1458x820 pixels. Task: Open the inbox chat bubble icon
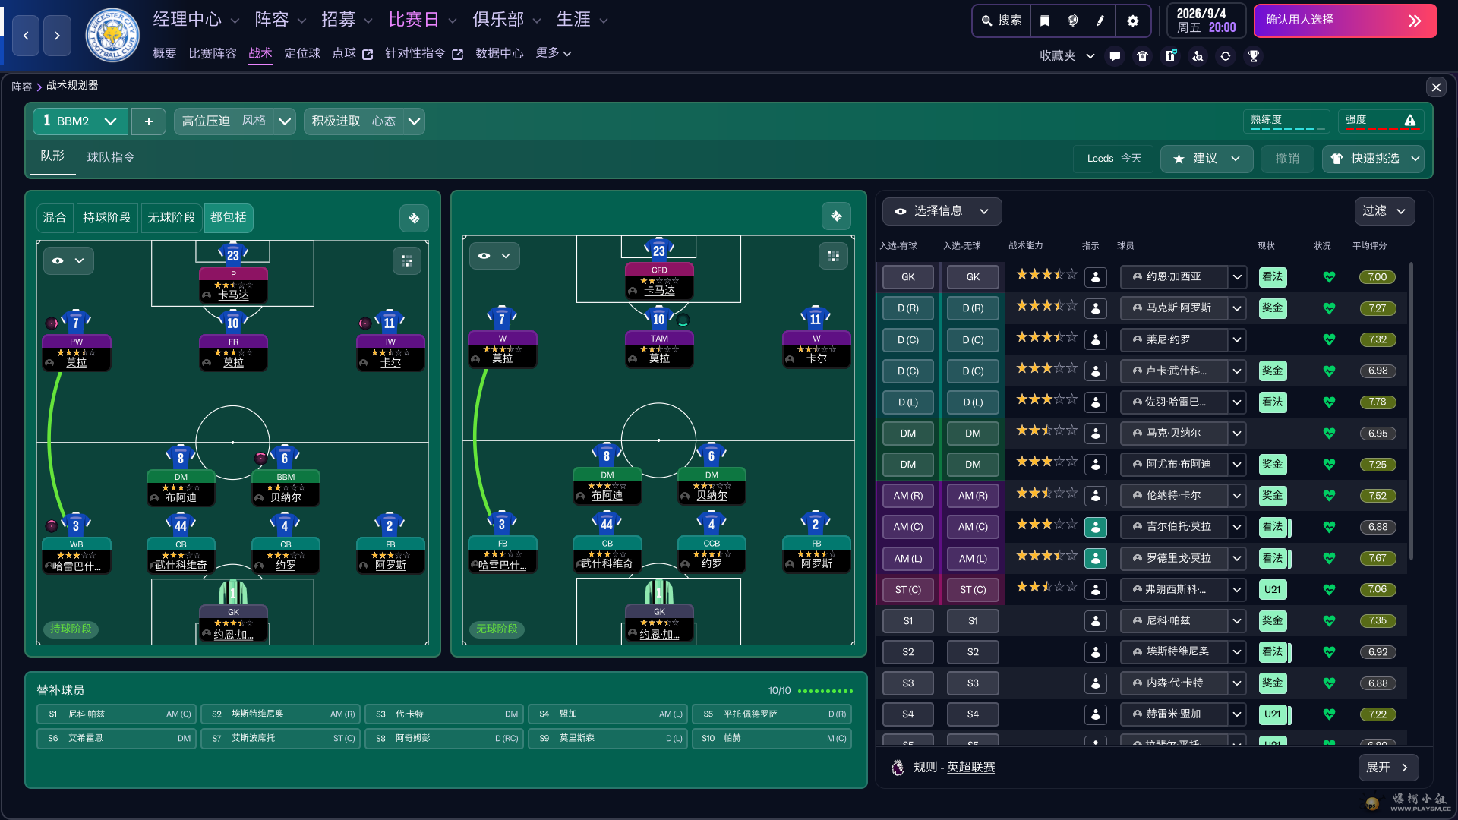pos(1114,55)
